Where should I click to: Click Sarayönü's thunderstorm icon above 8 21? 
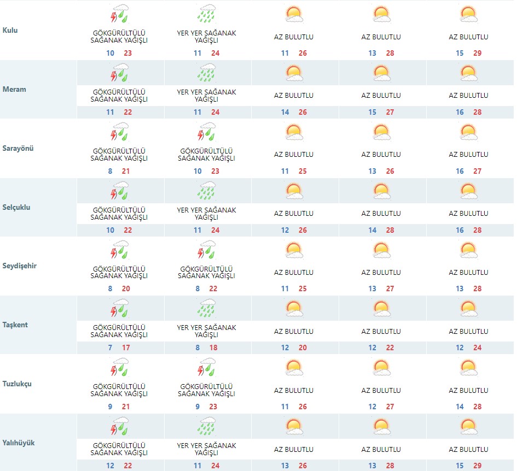pyautogui.click(x=119, y=132)
